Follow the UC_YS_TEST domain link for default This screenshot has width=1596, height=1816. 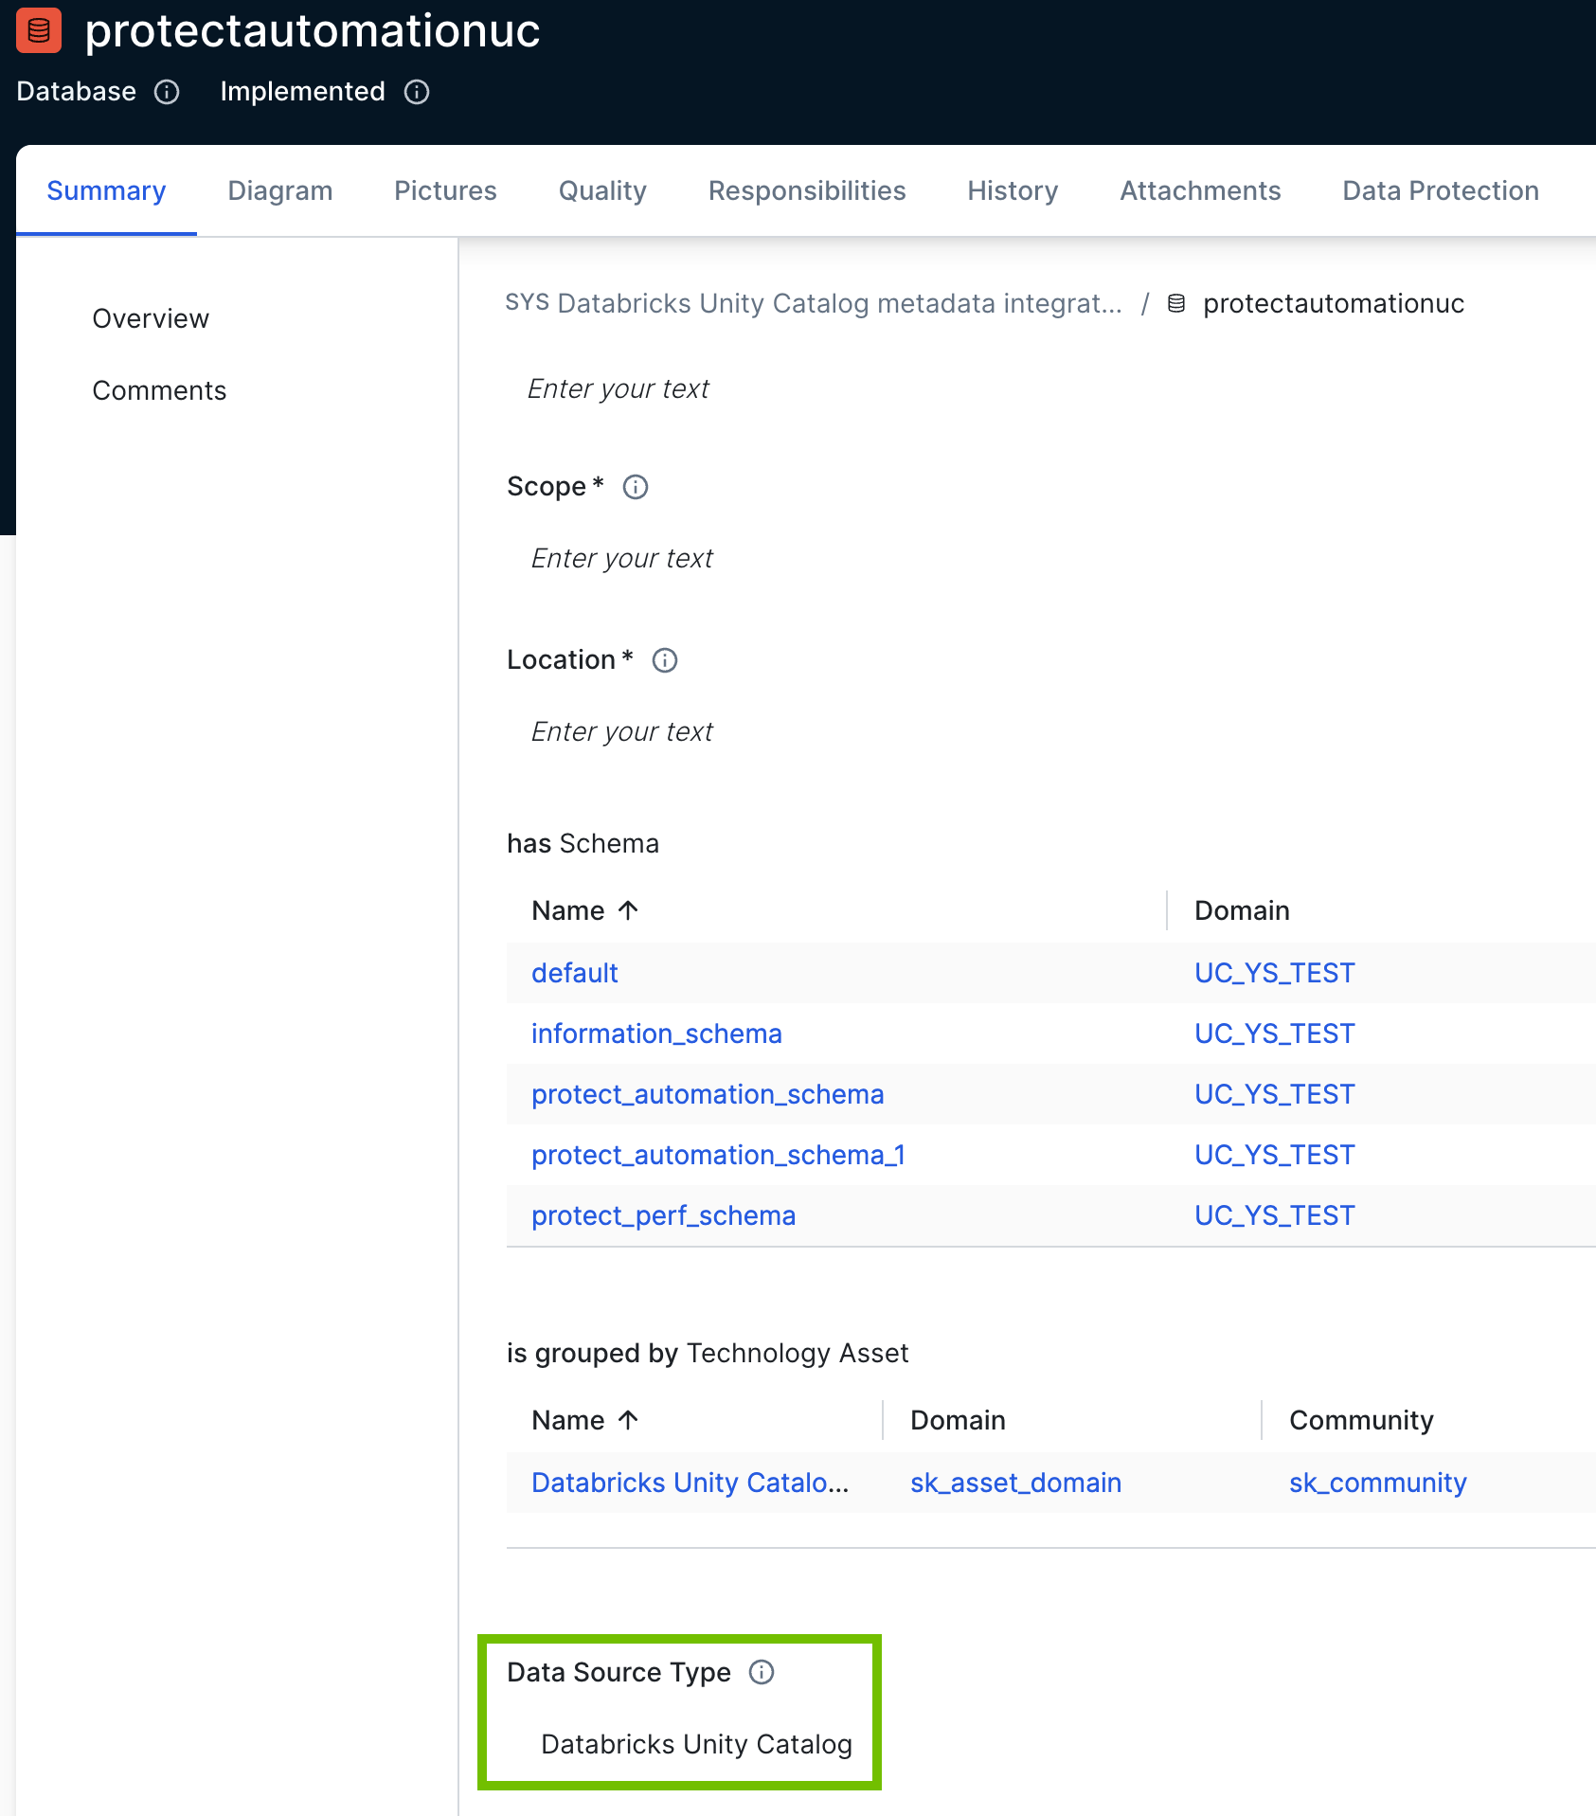pos(1274,972)
